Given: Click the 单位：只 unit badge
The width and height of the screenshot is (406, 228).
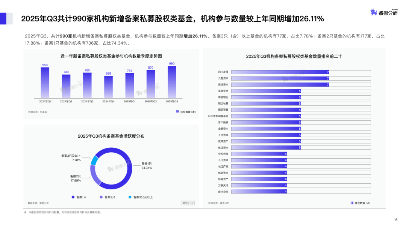Looking at the screenshot, I should 188,203.
